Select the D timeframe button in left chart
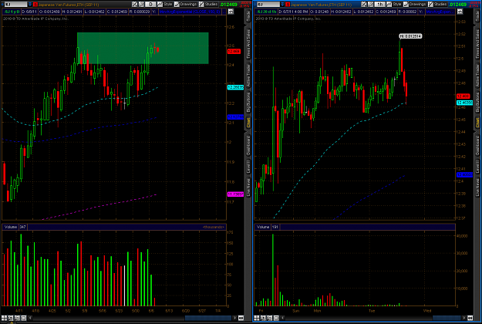482x324 pixels. (x=150, y=5)
